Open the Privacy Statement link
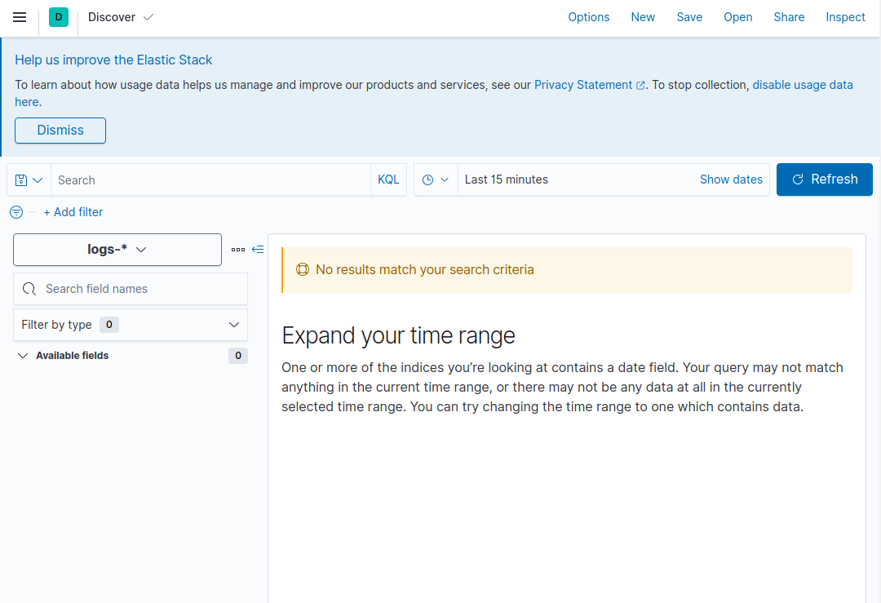This screenshot has width=881, height=603. coord(582,85)
